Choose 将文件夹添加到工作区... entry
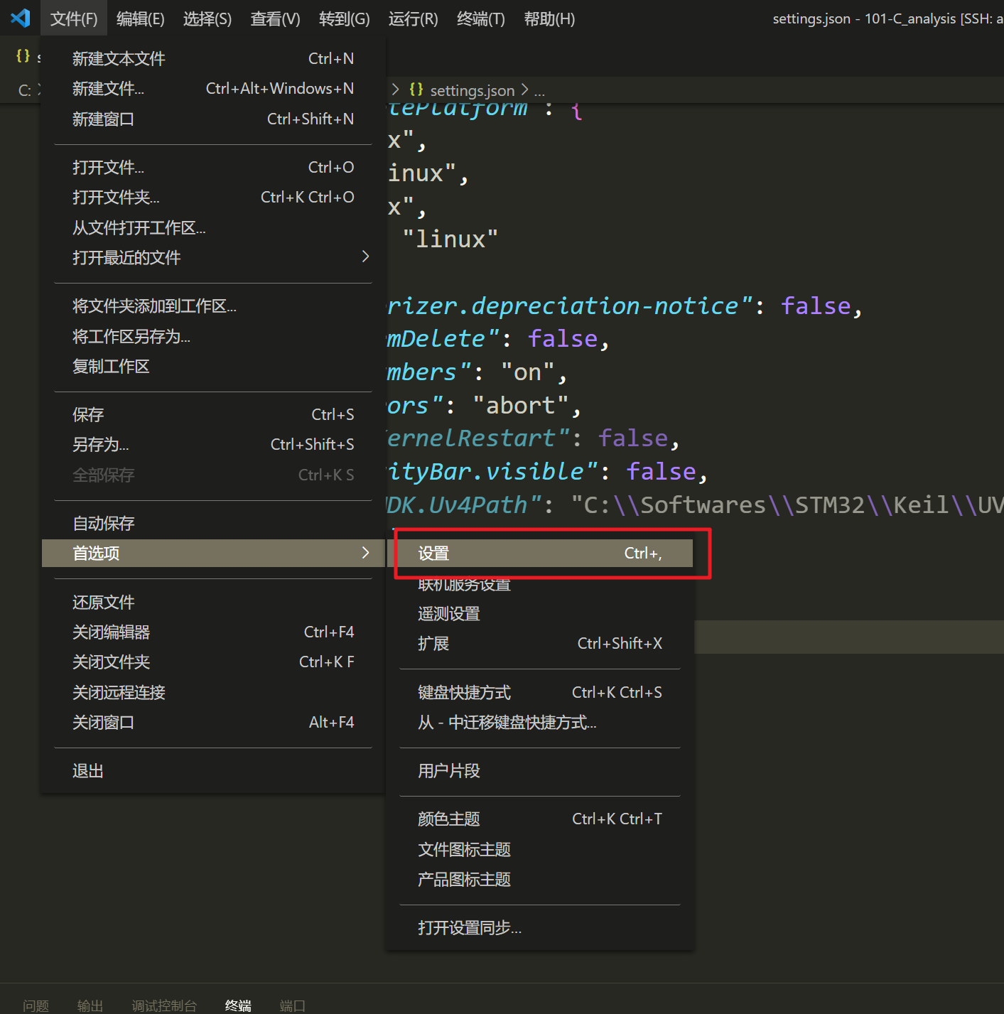Image resolution: width=1004 pixels, height=1014 pixels. 213,306
